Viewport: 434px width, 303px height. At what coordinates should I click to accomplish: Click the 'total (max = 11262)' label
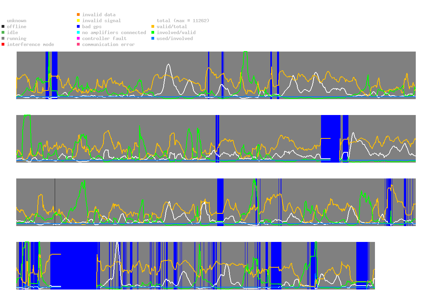pos(183,21)
